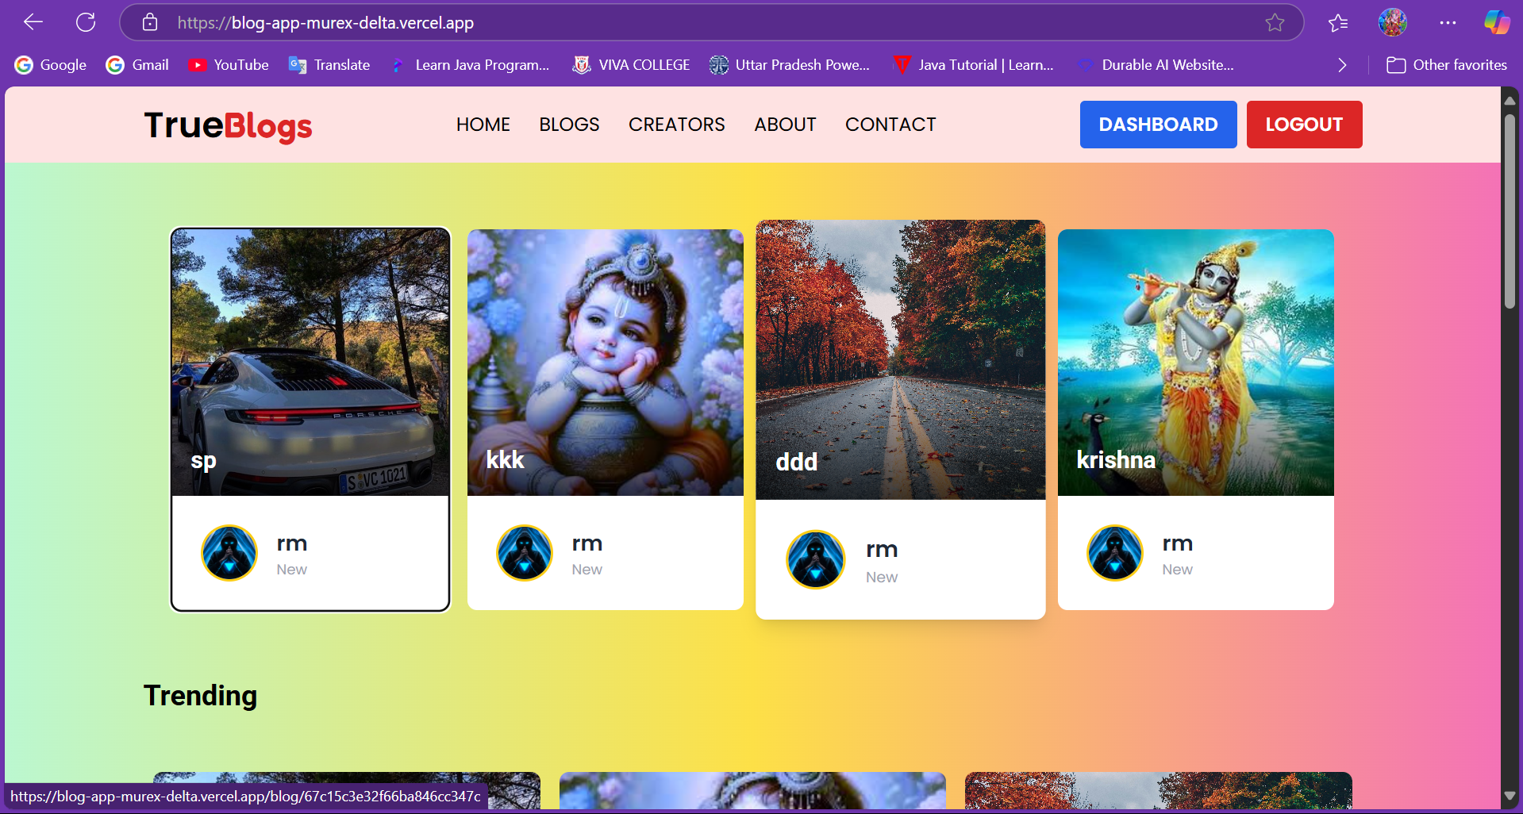Open browser settings and more menu
The width and height of the screenshot is (1523, 814).
1448,23
